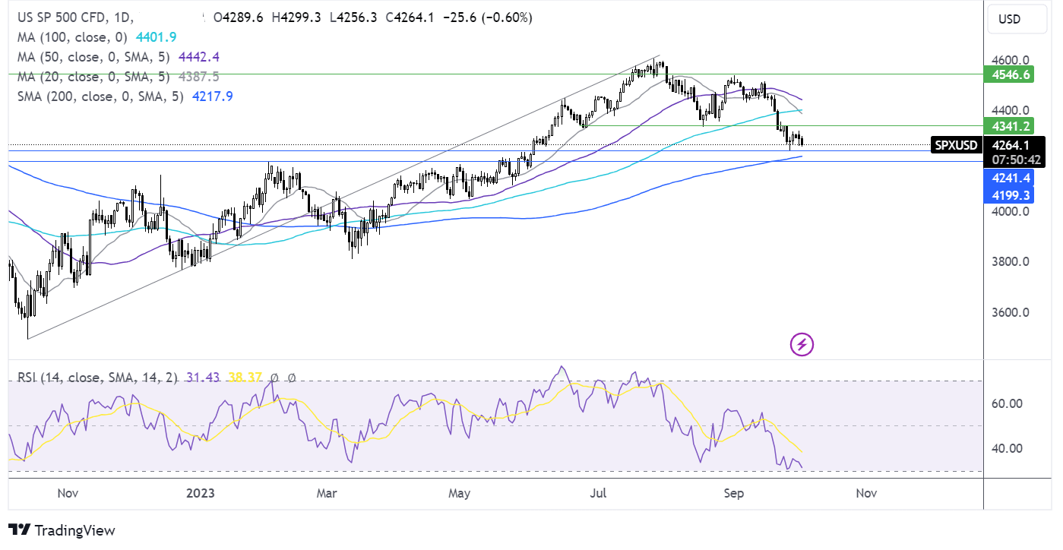Click the 4217.9 SMA 200 value
Image resolution: width=1063 pixels, height=550 pixels.
coord(212,96)
